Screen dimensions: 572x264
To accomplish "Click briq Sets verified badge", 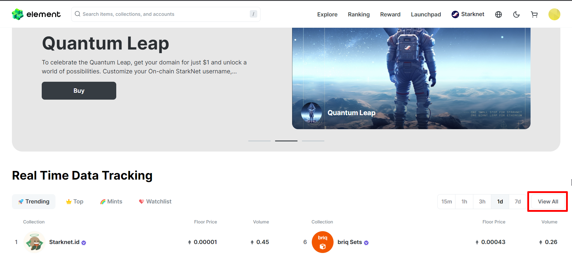I will coord(366,243).
